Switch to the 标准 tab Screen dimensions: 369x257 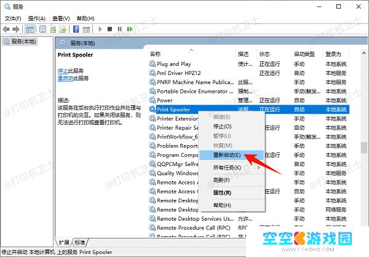pyautogui.click(x=79, y=242)
